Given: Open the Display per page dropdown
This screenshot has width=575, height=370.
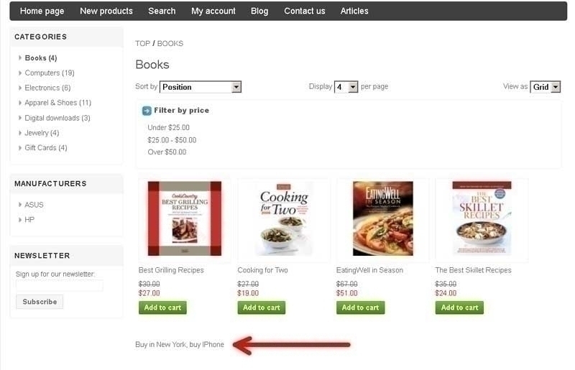Looking at the screenshot, I should pyautogui.click(x=346, y=87).
